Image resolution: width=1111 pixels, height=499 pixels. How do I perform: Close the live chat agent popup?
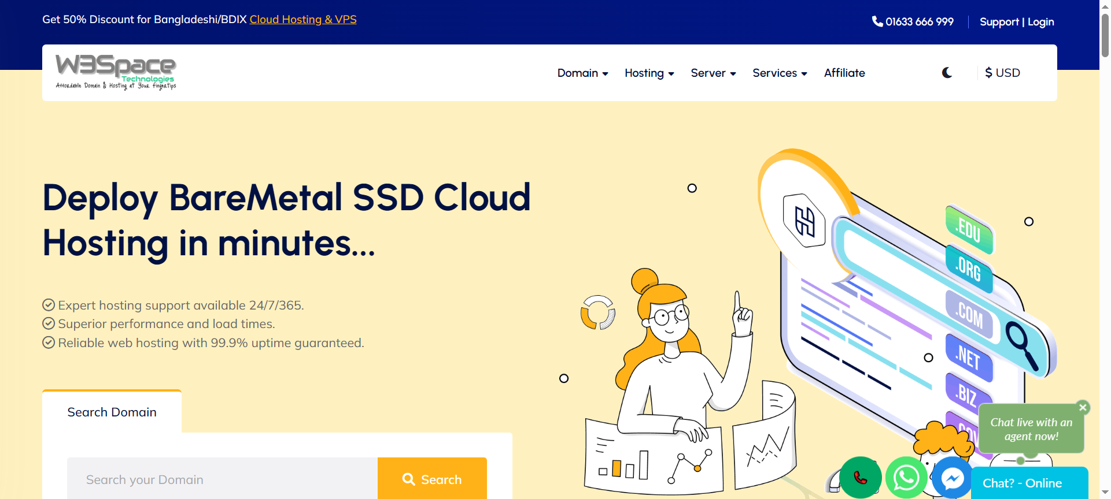coord(1083,407)
